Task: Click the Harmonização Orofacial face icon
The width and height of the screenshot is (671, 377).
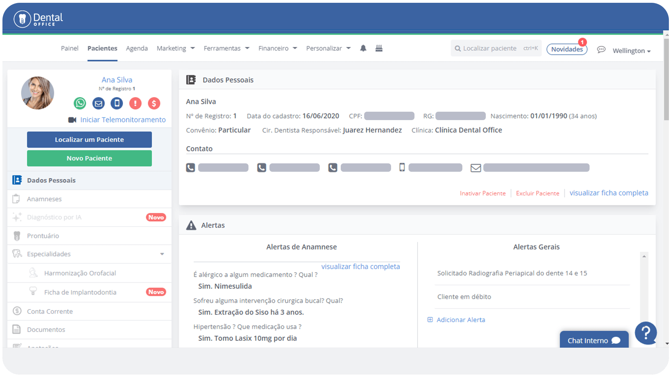Action: pyautogui.click(x=33, y=273)
